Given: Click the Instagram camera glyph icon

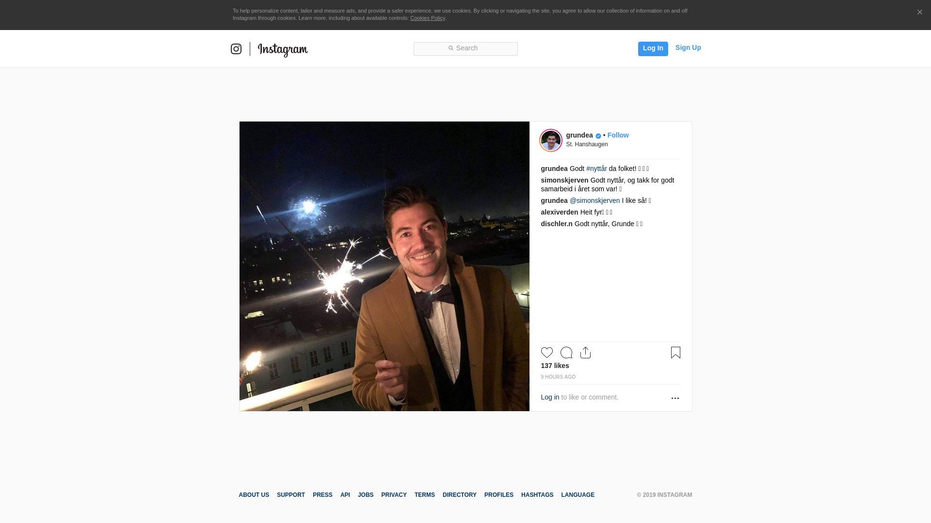Looking at the screenshot, I should tap(236, 49).
